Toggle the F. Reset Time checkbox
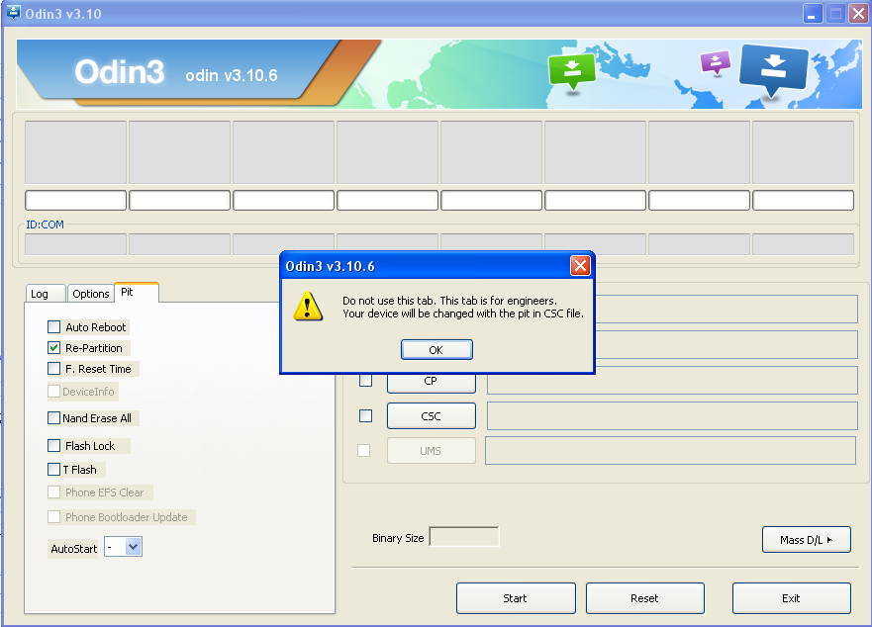The image size is (872, 627). (x=54, y=369)
